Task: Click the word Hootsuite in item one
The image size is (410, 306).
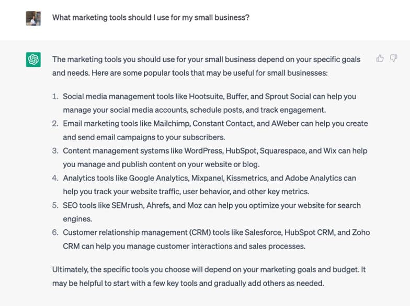Action: click(x=206, y=97)
